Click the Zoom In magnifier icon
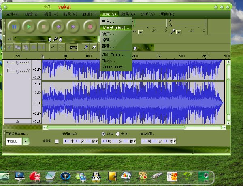243x186 pixels. pos(86,47)
